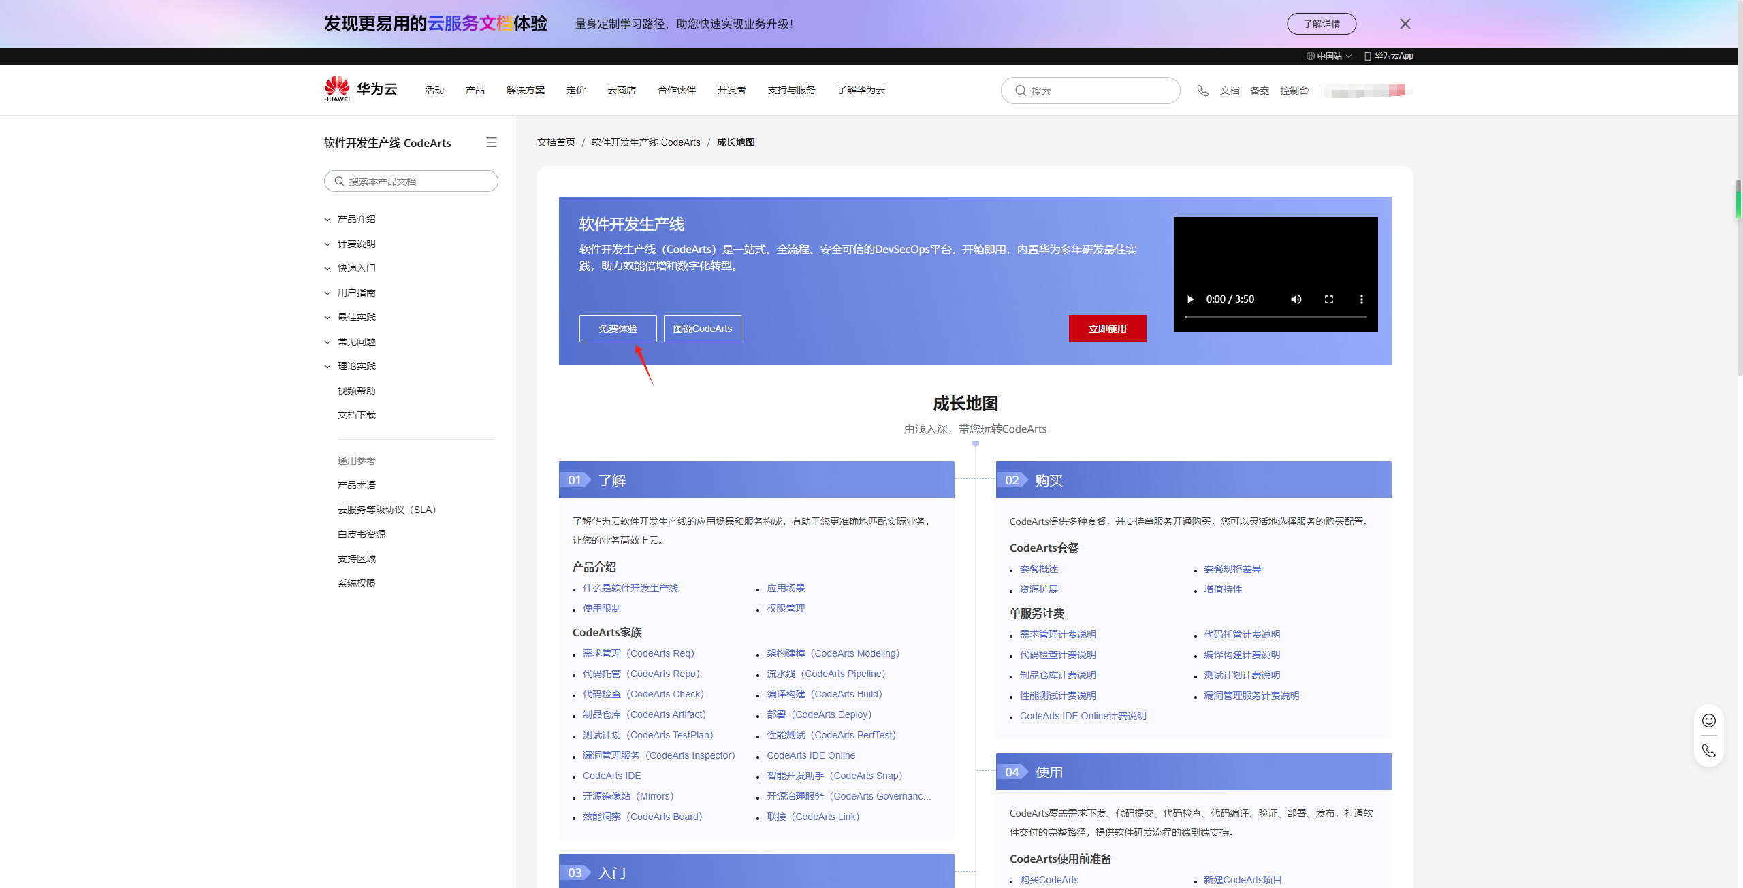Expand 用户指南 sidebar section
Viewport: 1743px width, 888px height.
(x=356, y=293)
